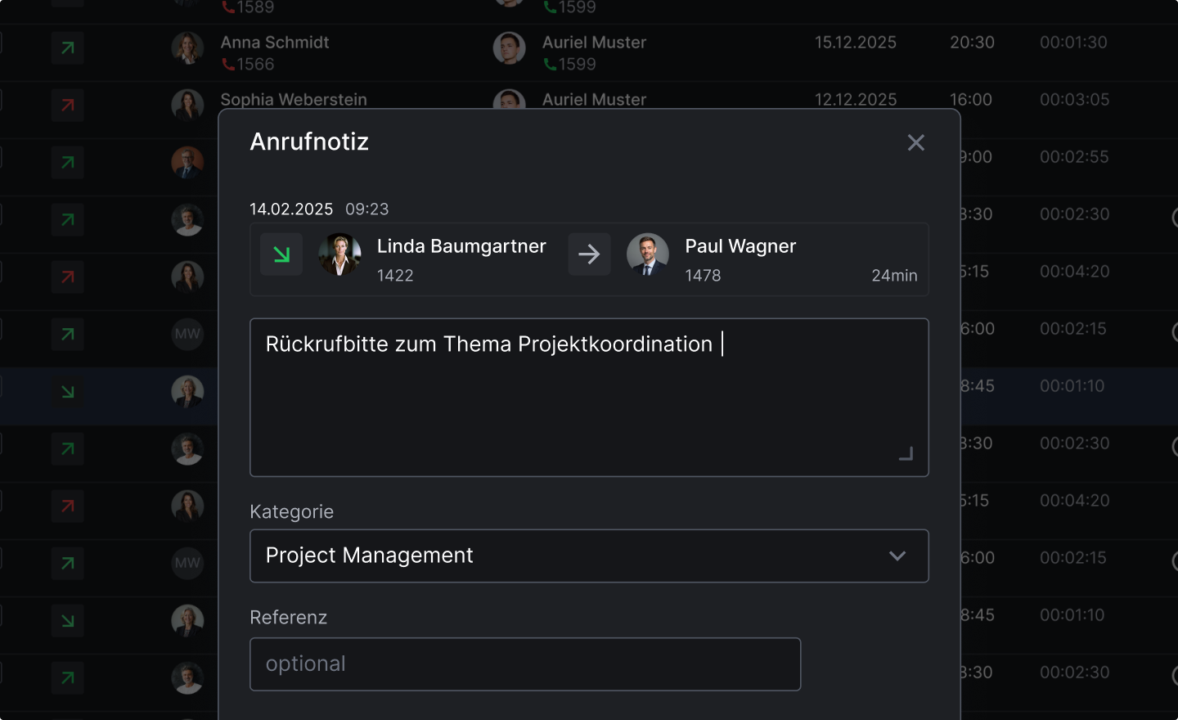Click the arrow icon between Linda and Paul
Screen dimensions: 1178x720
(x=589, y=254)
